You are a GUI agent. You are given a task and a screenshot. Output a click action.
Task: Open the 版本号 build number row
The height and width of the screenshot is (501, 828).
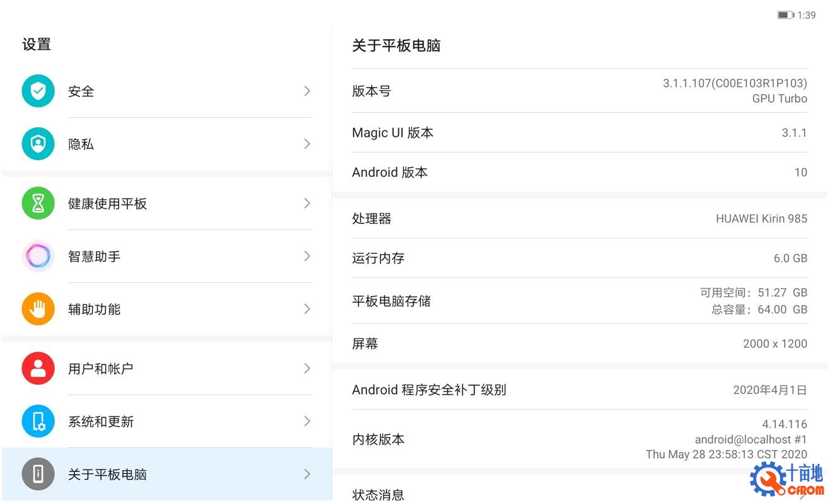567,90
